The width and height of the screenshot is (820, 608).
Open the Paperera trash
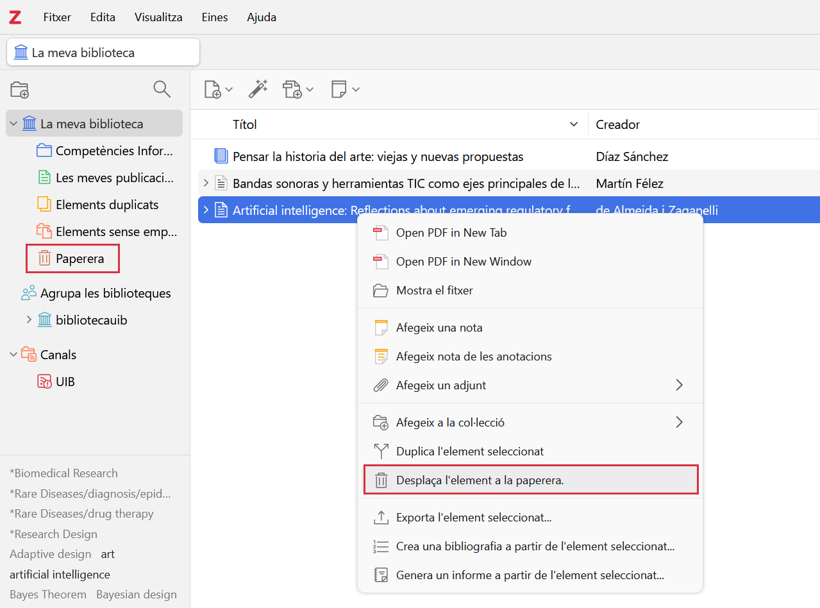tap(73, 258)
